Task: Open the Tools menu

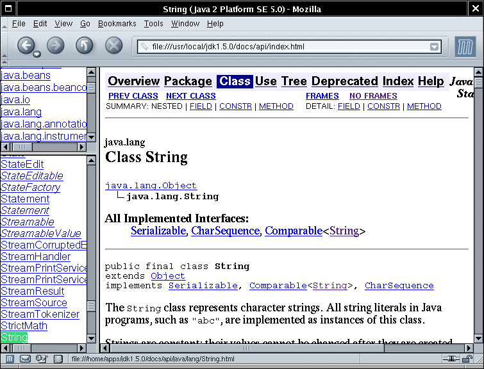Action: pos(153,24)
